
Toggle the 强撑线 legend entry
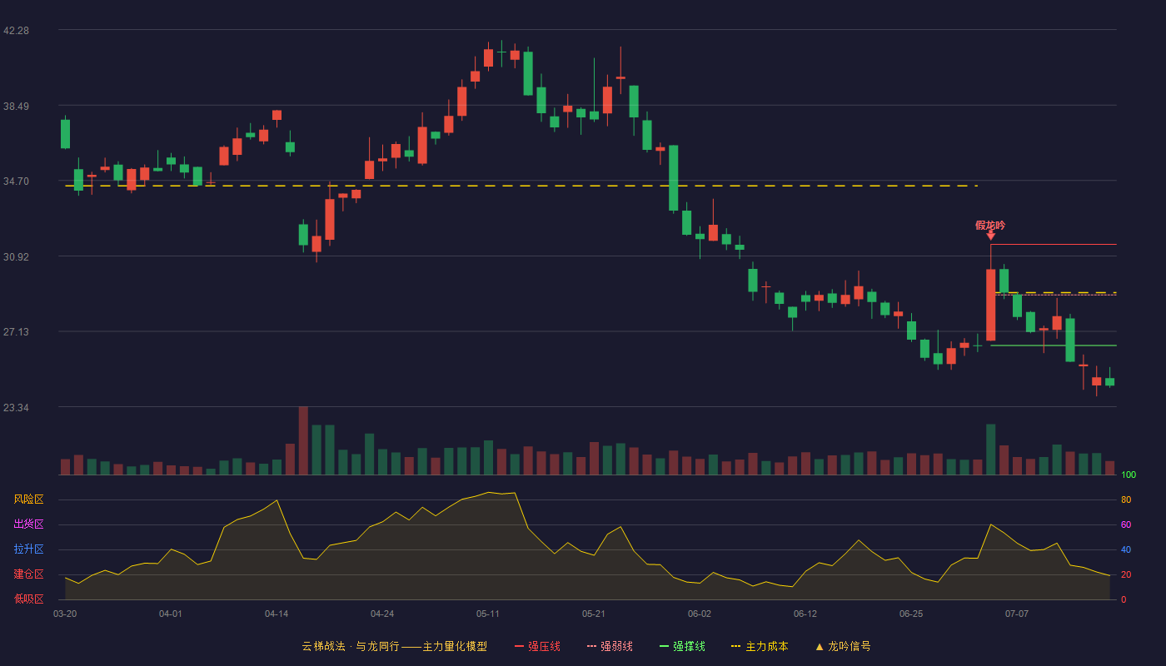pyautogui.click(x=682, y=646)
